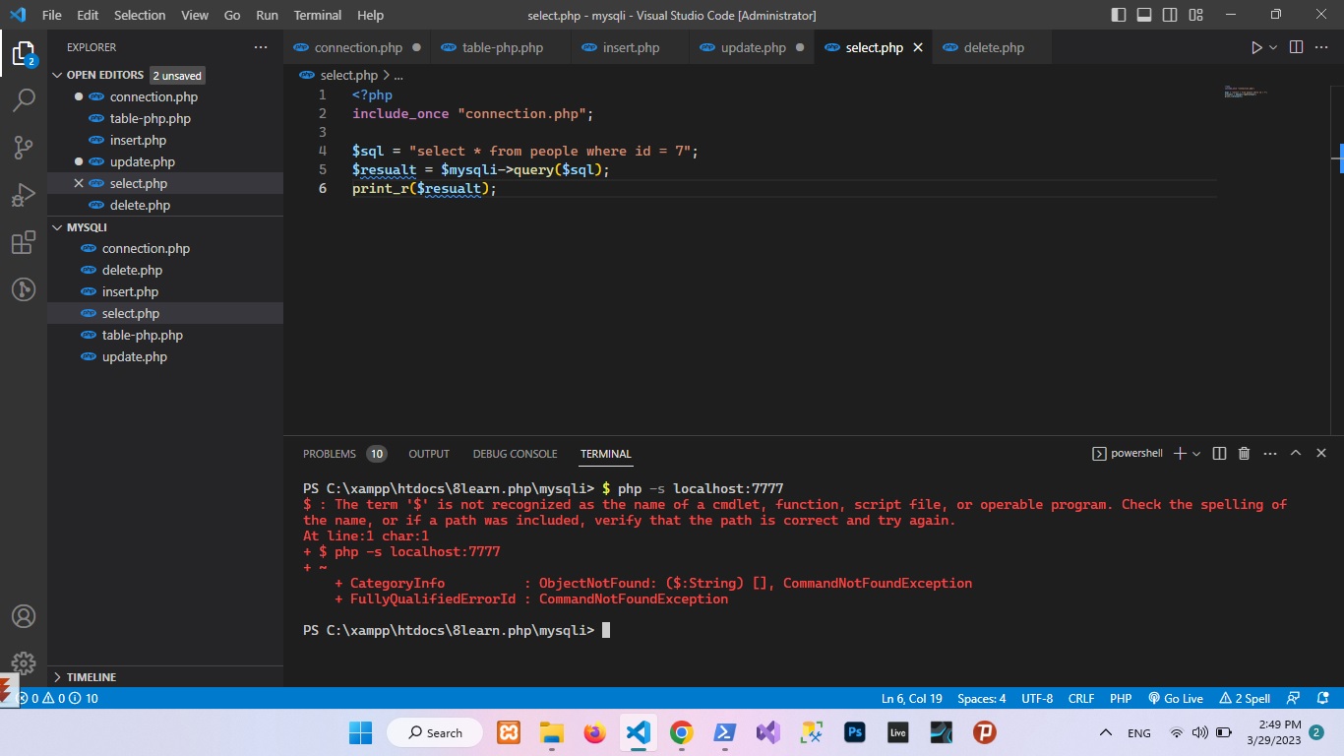Viewport: 1344px width, 756px height.
Task: Switch to the delete.php tab
Action: (x=994, y=47)
